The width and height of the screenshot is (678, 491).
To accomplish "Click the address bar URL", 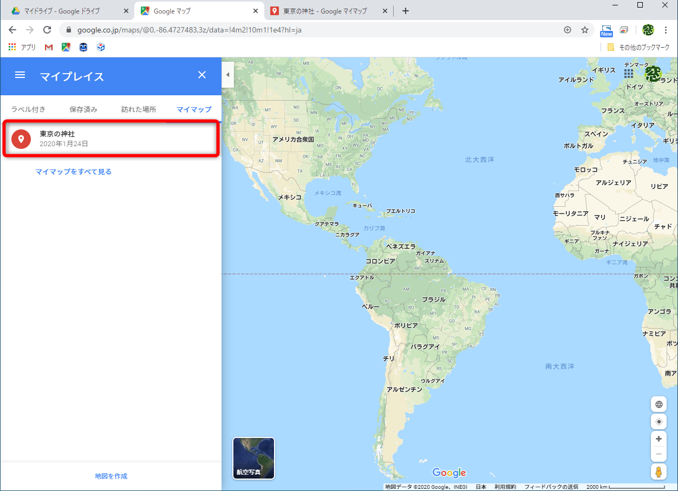I will [190, 30].
